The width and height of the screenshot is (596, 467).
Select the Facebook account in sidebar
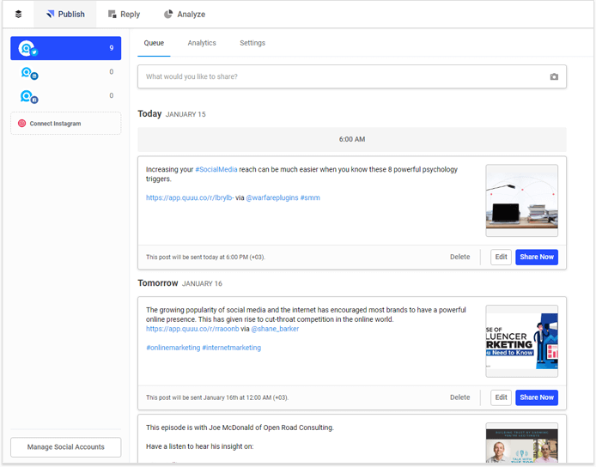pos(66,96)
